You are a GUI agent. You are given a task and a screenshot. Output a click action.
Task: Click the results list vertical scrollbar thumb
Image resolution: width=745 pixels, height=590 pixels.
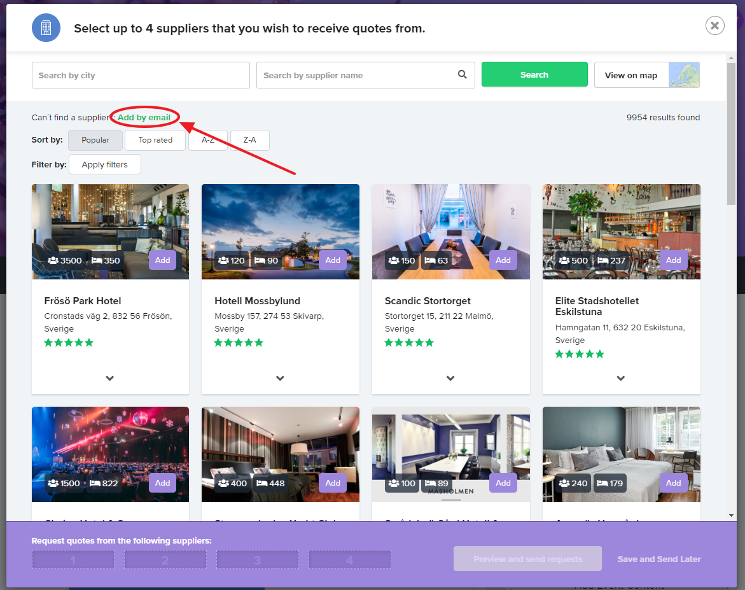point(731,134)
